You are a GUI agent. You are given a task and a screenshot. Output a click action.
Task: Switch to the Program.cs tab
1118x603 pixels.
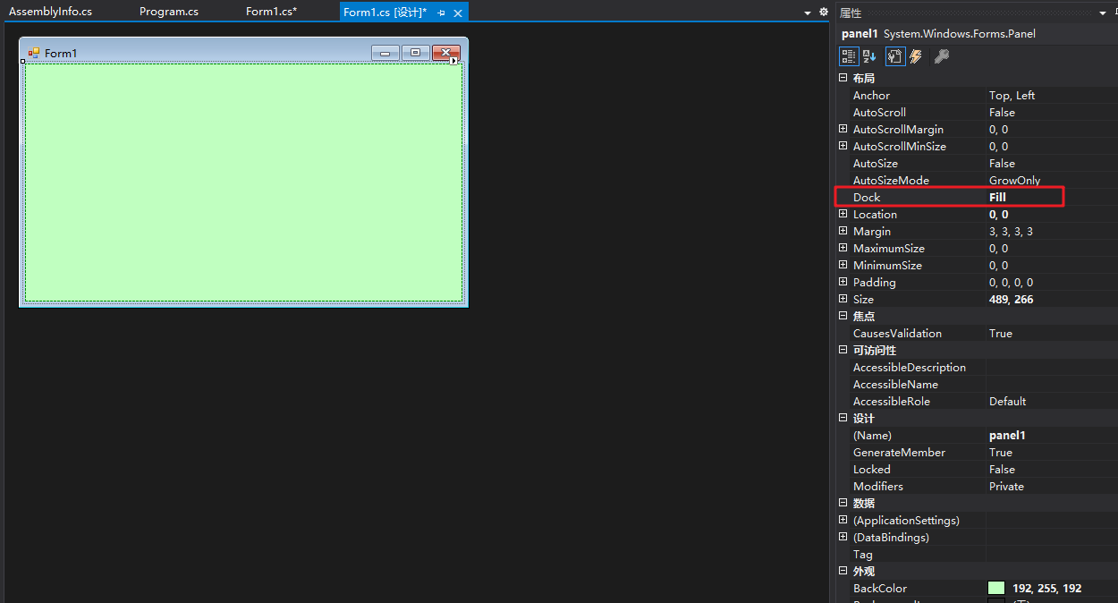pyautogui.click(x=168, y=12)
